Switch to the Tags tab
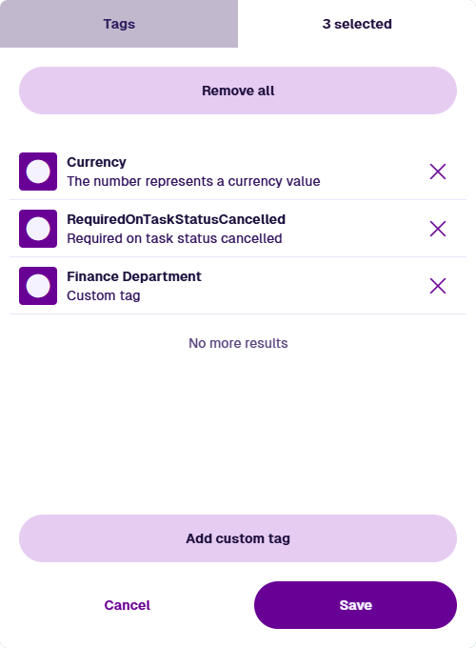The height and width of the screenshot is (648, 476). tap(119, 24)
